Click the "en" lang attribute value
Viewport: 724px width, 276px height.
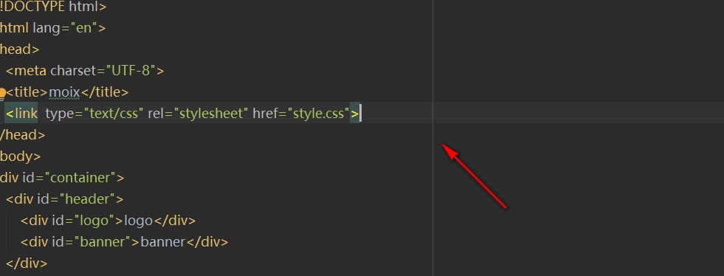[x=83, y=28]
